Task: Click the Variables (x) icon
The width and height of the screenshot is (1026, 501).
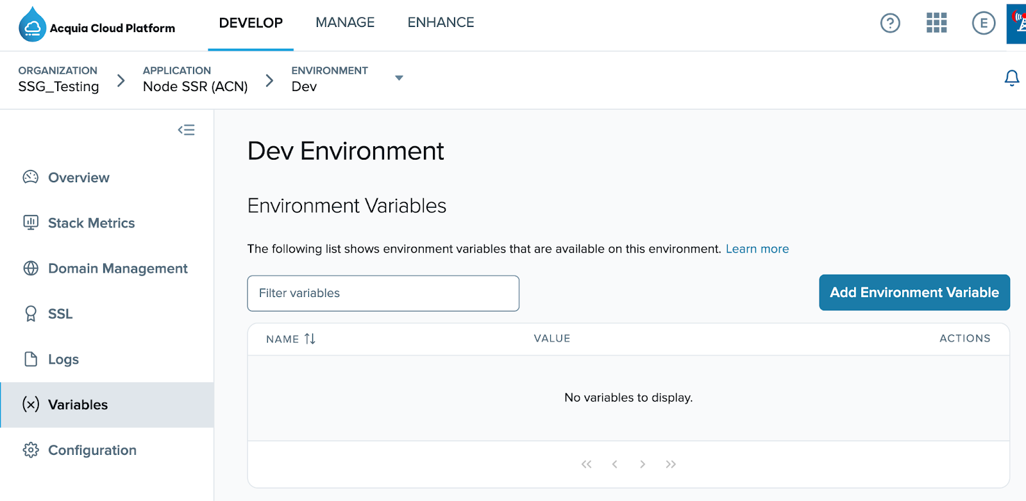Action: [x=31, y=404]
